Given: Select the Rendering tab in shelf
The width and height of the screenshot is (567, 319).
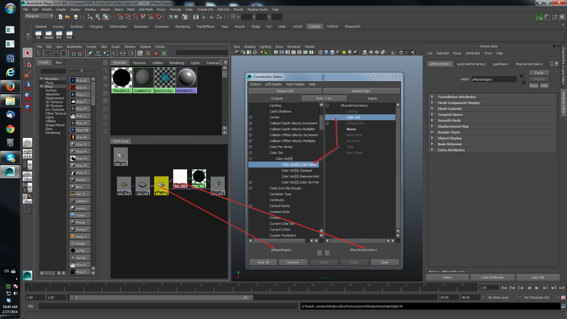Looking at the screenshot, I should click(x=182, y=27).
